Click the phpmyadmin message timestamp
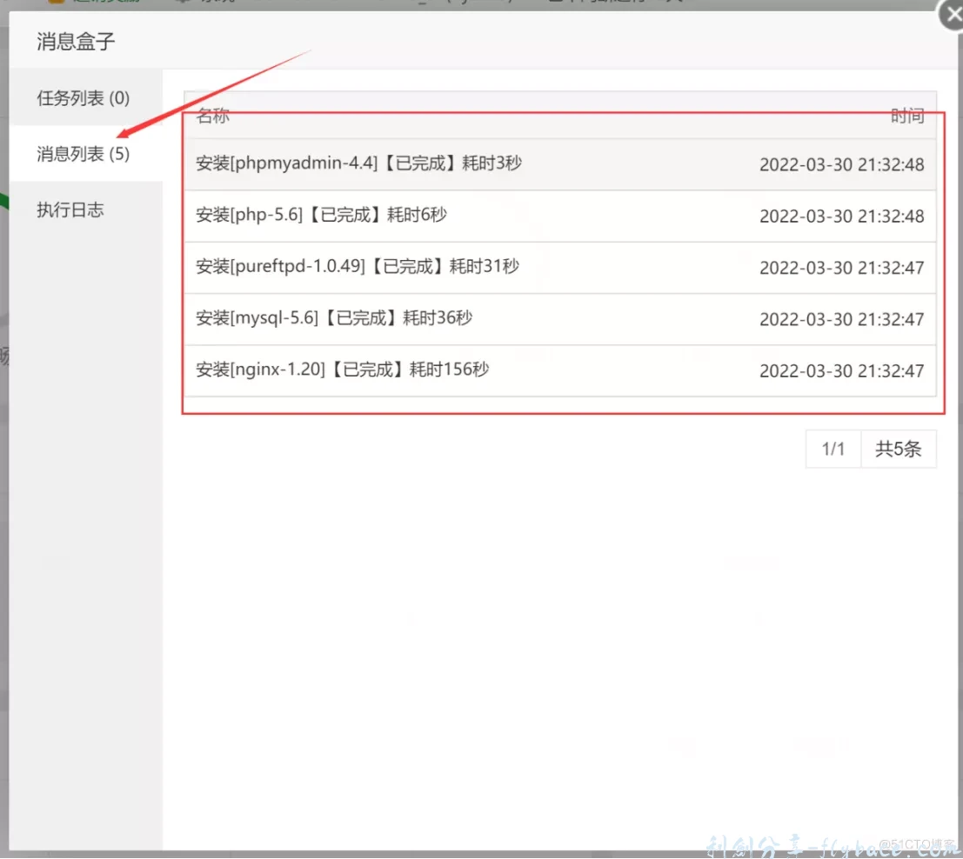 click(x=841, y=164)
